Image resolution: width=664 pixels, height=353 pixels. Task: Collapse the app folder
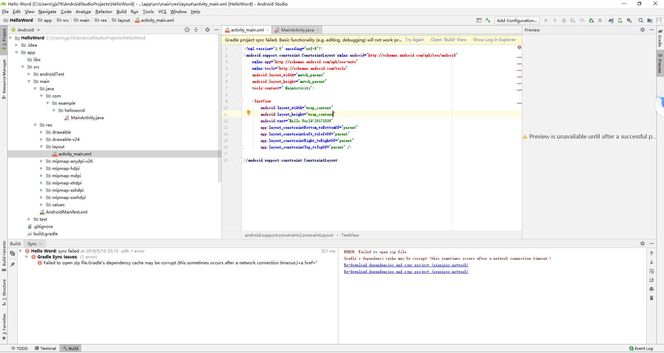coord(16,52)
